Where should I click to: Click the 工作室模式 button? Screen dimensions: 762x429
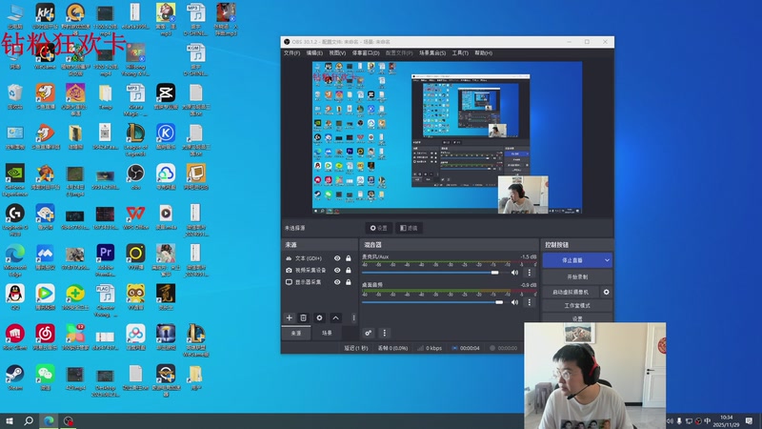(x=577, y=305)
